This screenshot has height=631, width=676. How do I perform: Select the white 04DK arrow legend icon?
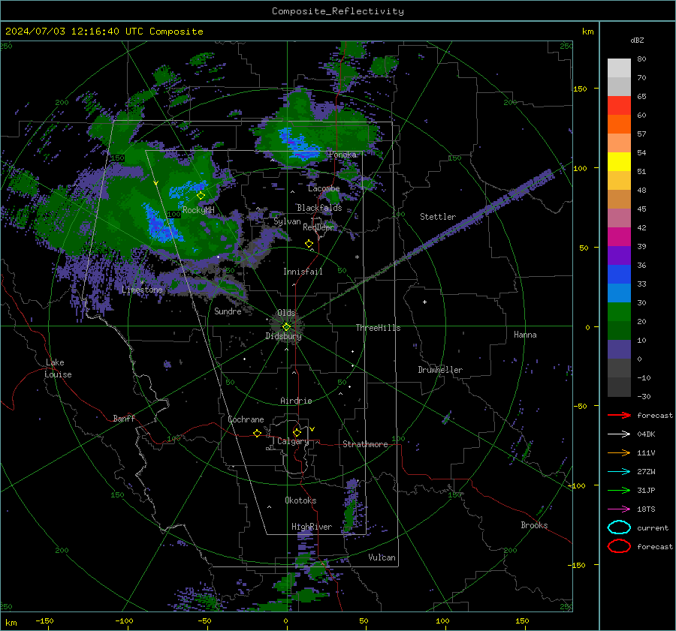tap(619, 434)
